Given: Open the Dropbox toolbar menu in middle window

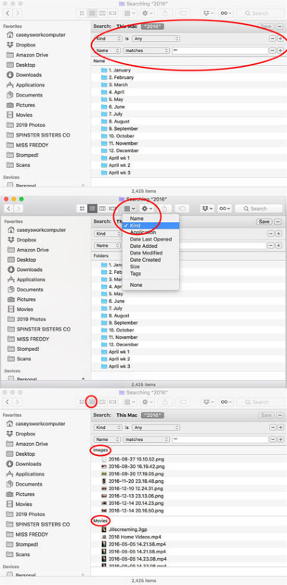Looking at the screenshot, I should point(208,209).
